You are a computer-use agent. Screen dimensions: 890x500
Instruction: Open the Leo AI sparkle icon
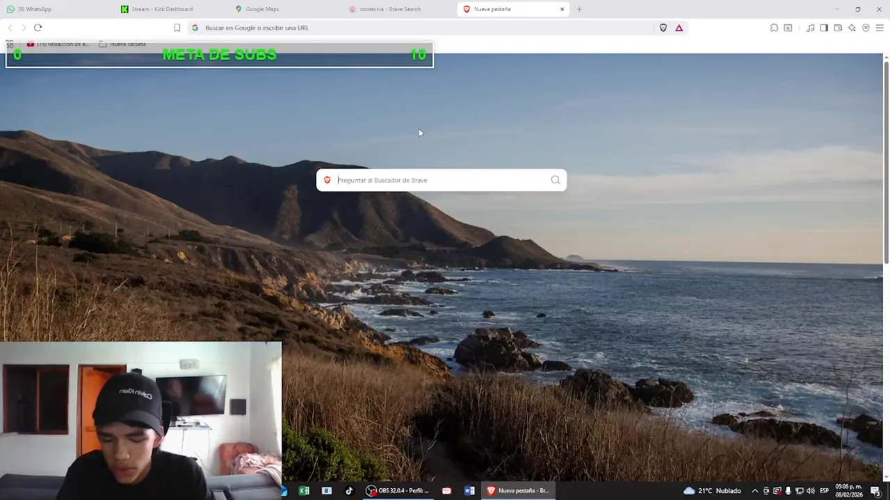tap(852, 28)
